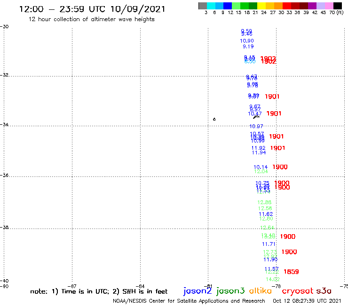Select the light green 15 ft swatch

236,6
